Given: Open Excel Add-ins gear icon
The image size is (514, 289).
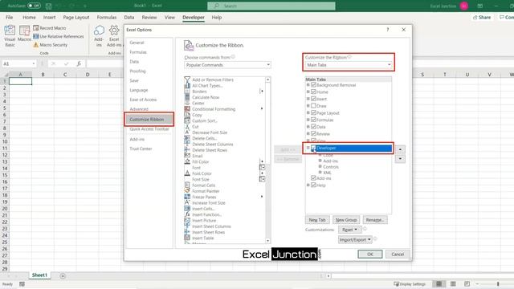Looking at the screenshot, I should click(x=114, y=31).
